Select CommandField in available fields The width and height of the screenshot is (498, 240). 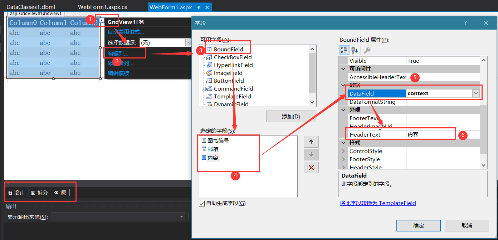tap(233, 88)
